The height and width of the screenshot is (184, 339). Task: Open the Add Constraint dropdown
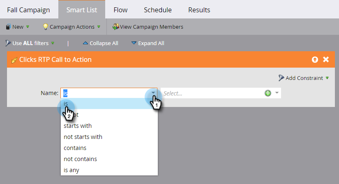[327, 78]
